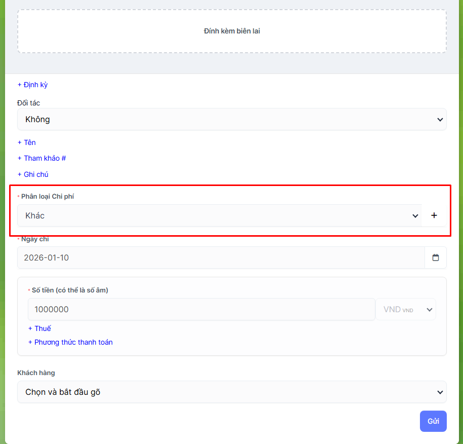Click the '+ Thuế' tax link
Image resolution: width=463 pixels, height=444 pixels.
(40, 328)
